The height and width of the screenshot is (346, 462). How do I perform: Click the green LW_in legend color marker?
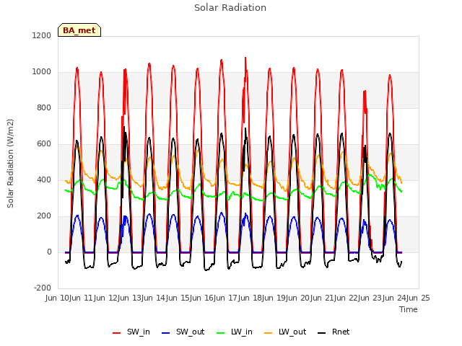click(221, 333)
